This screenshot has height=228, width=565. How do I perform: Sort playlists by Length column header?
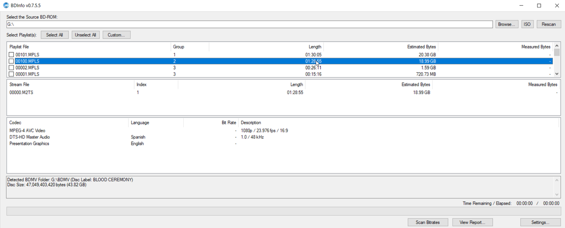point(266,47)
